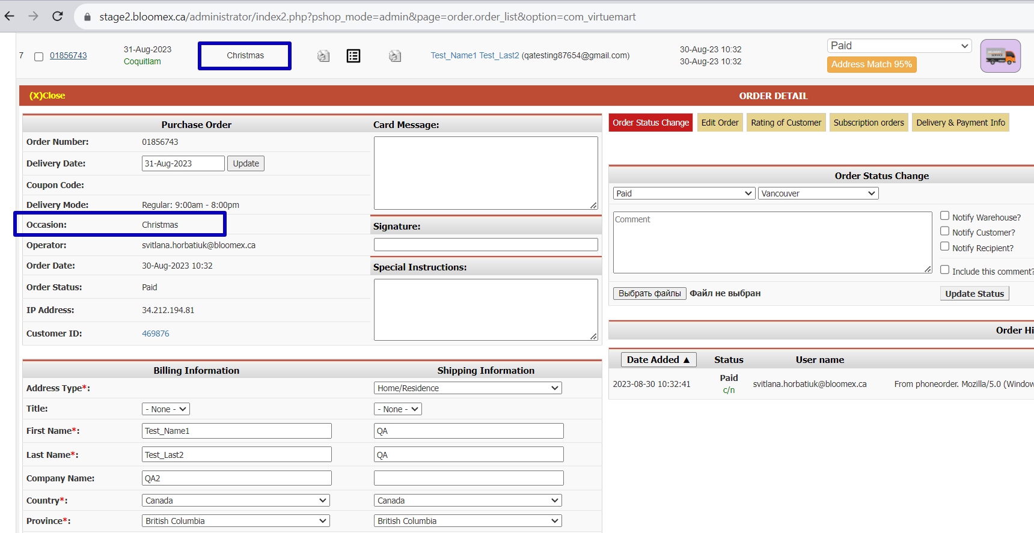Click the Christmas occasion cell in order row
Image resolution: width=1034 pixels, height=533 pixels.
pos(245,55)
